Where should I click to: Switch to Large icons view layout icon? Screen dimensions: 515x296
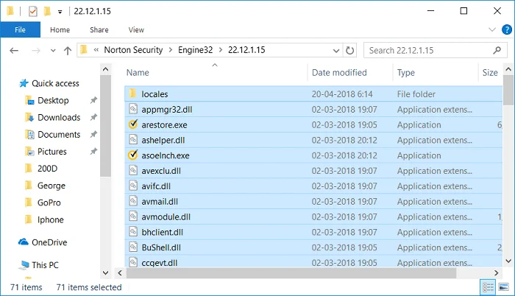504,288
